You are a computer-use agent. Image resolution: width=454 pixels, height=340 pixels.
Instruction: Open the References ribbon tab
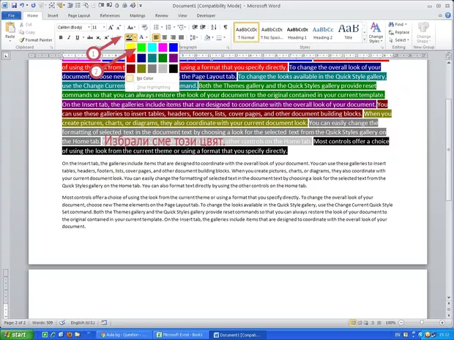[110, 15]
